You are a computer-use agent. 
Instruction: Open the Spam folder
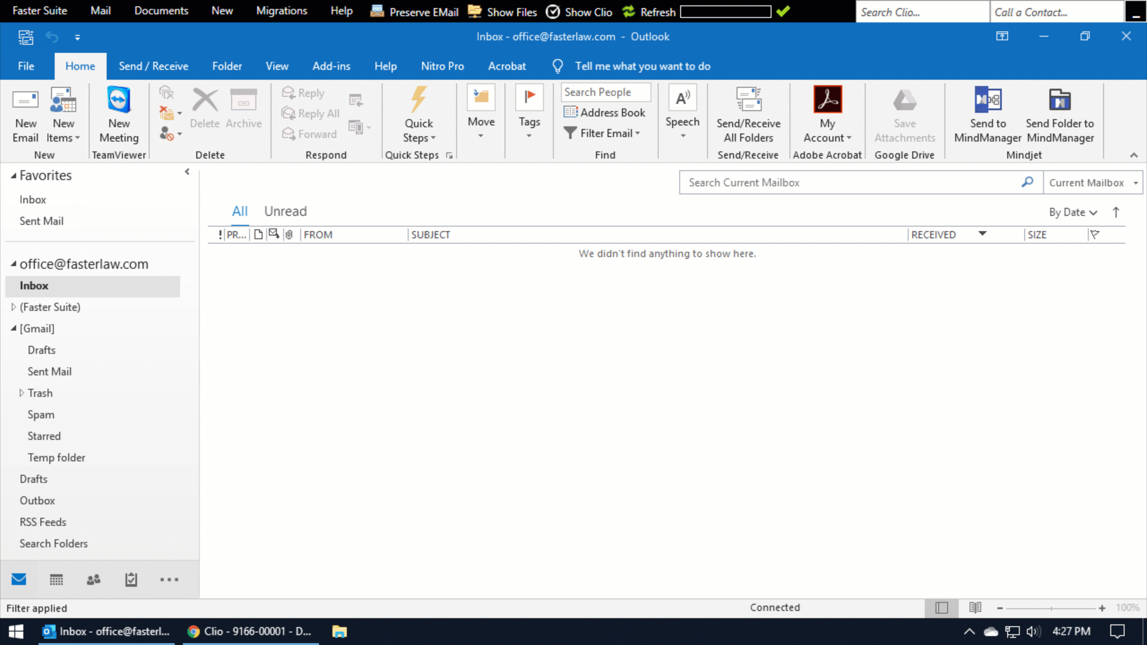tap(41, 414)
